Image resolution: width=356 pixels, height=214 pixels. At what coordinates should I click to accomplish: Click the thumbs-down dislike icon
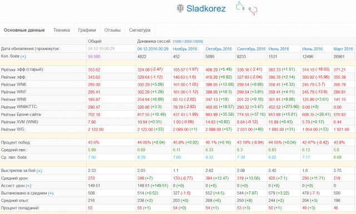click(253, 11)
